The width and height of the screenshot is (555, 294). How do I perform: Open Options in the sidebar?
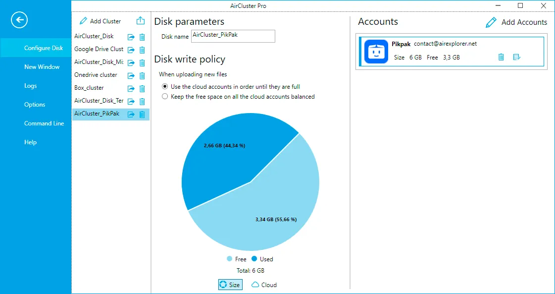(36, 104)
